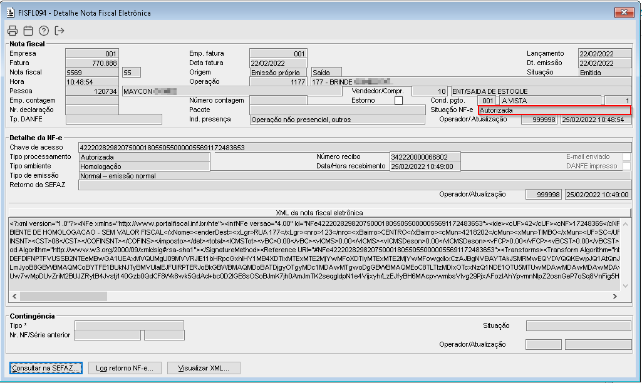This screenshot has height=383, width=642.
Task: Click the empty Número contagem field
Action: (279, 101)
